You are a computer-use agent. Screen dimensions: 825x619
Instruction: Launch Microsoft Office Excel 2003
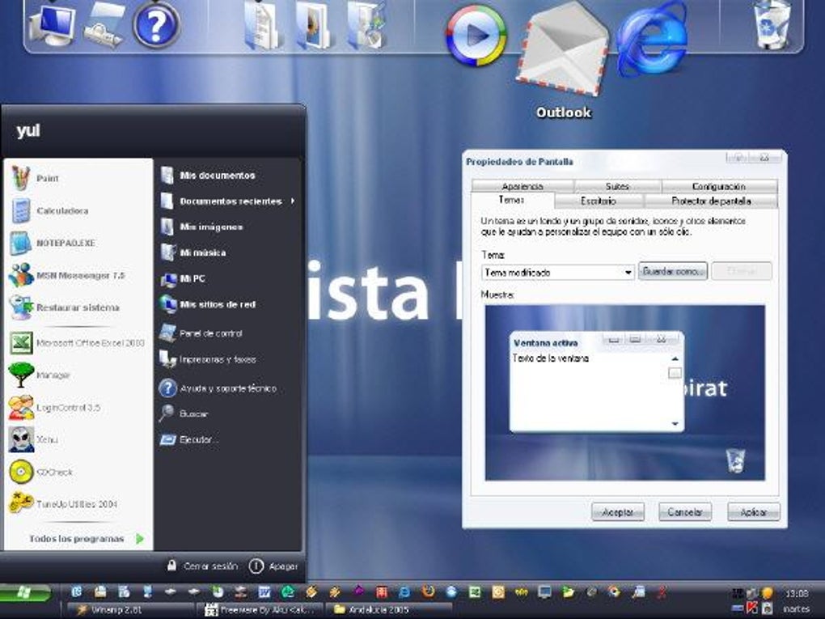pyautogui.click(x=79, y=343)
